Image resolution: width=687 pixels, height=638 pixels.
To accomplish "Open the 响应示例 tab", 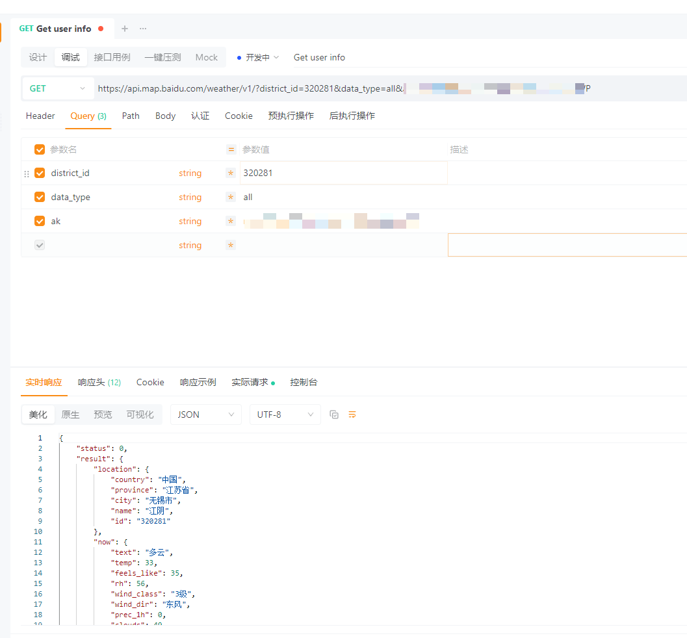I will [x=198, y=382].
